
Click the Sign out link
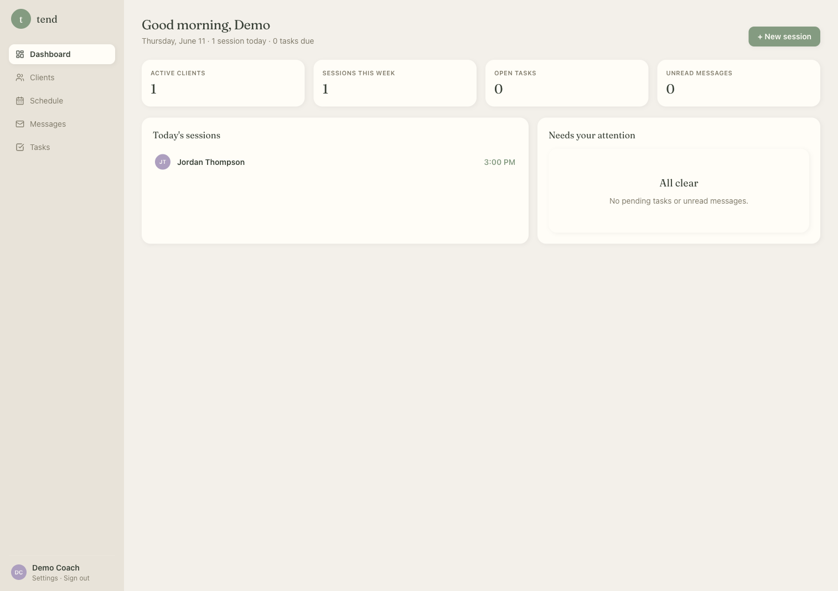pyautogui.click(x=76, y=578)
